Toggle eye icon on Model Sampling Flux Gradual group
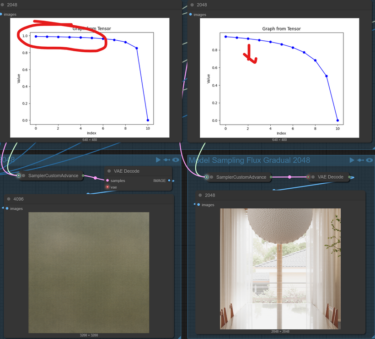 point(369,160)
